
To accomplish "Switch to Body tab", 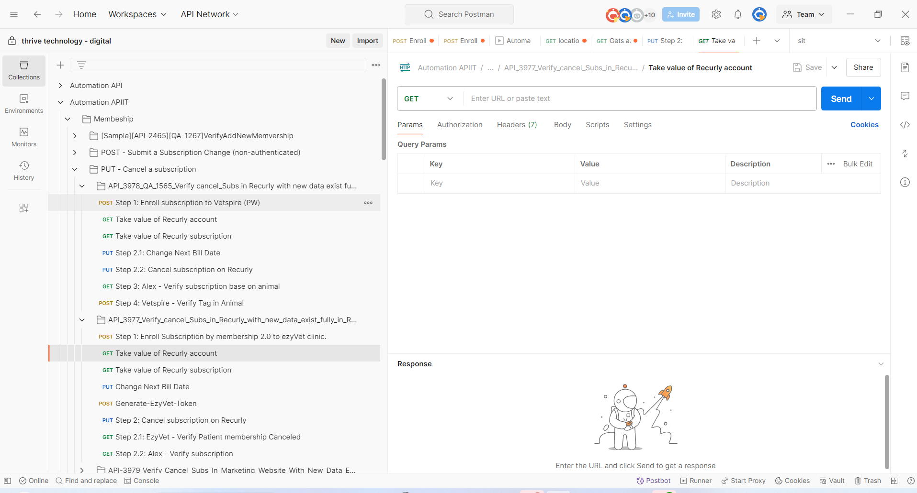I will click(x=563, y=125).
